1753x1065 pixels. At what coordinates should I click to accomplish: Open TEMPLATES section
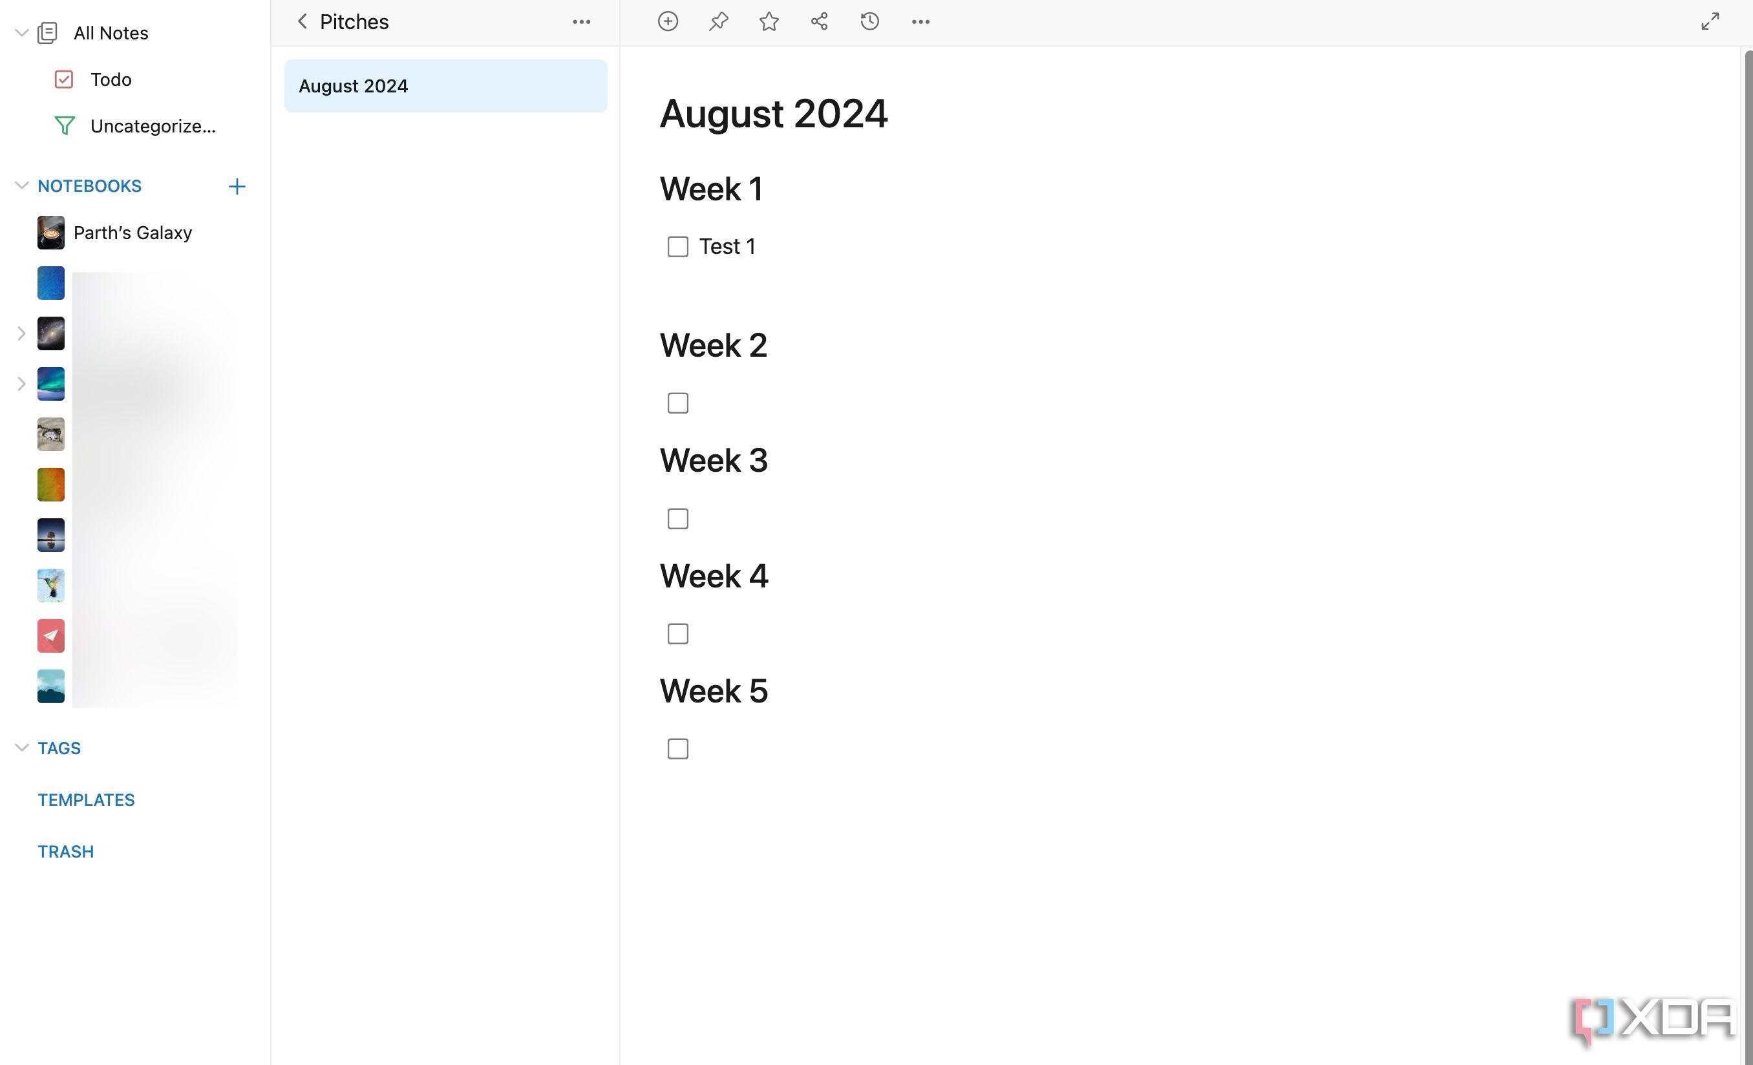87,799
